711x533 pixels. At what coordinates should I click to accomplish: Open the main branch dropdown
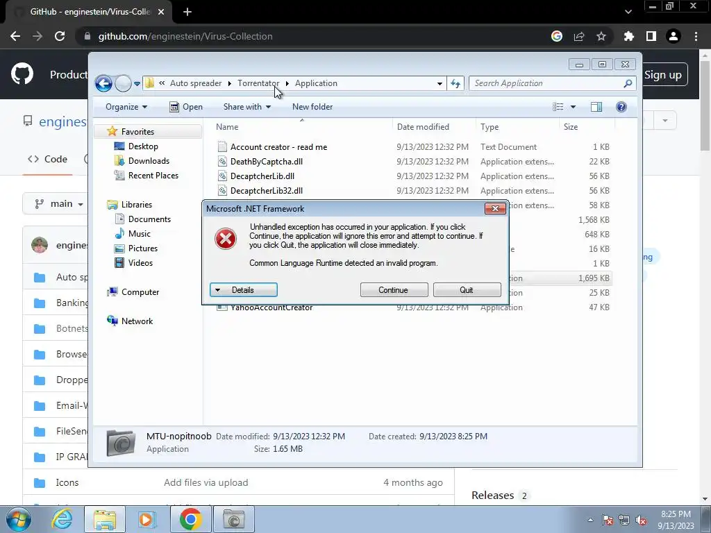(x=60, y=204)
